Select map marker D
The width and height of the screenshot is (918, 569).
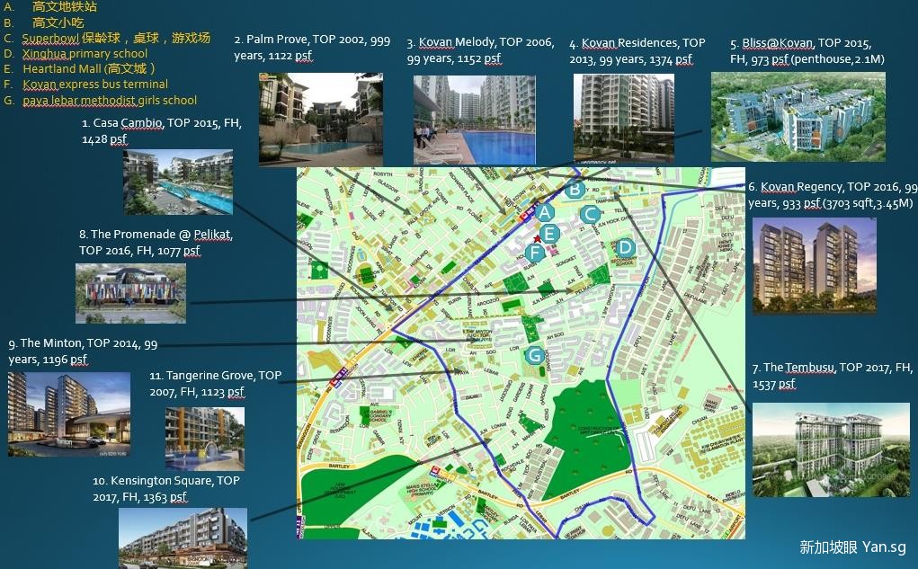626,247
